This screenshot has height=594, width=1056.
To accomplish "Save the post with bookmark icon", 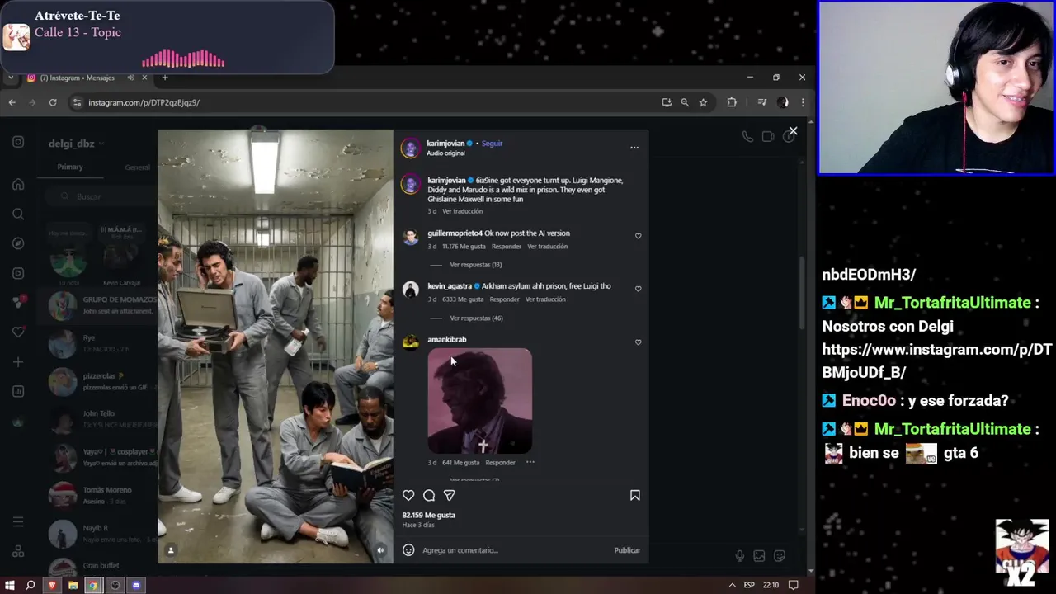I will click(635, 495).
